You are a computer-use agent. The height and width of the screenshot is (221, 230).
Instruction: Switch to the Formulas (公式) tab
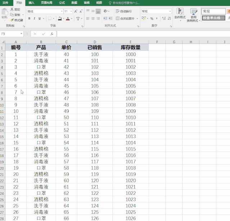click(x=62, y=3)
